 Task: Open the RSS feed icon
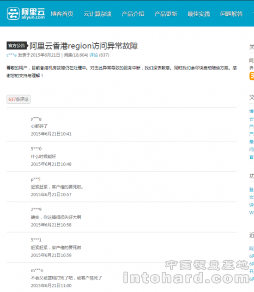(x=252, y=76)
